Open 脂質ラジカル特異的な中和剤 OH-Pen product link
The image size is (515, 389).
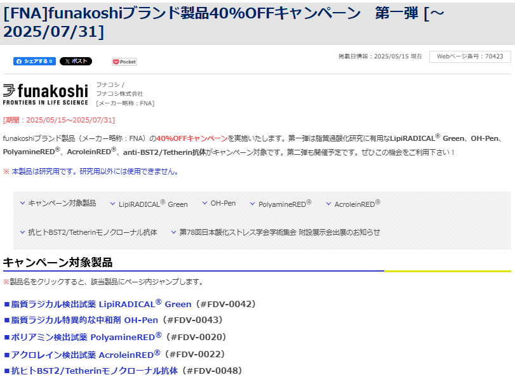84,320
